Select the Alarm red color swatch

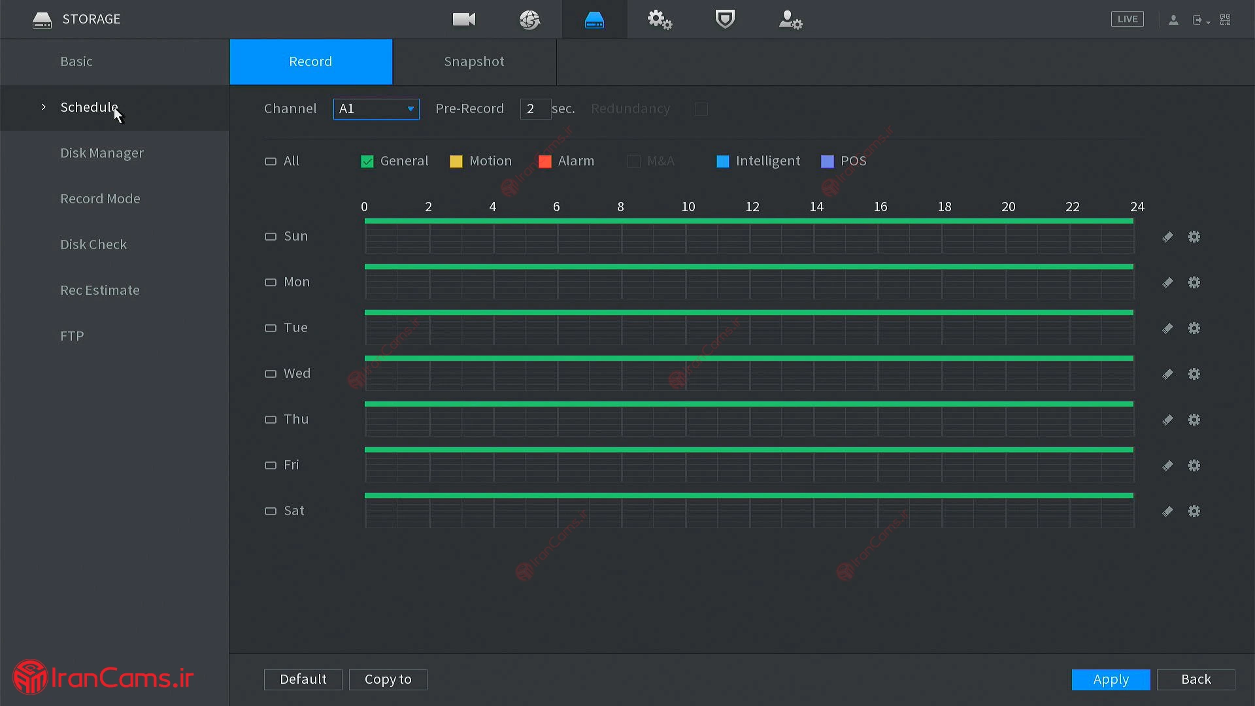click(545, 161)
